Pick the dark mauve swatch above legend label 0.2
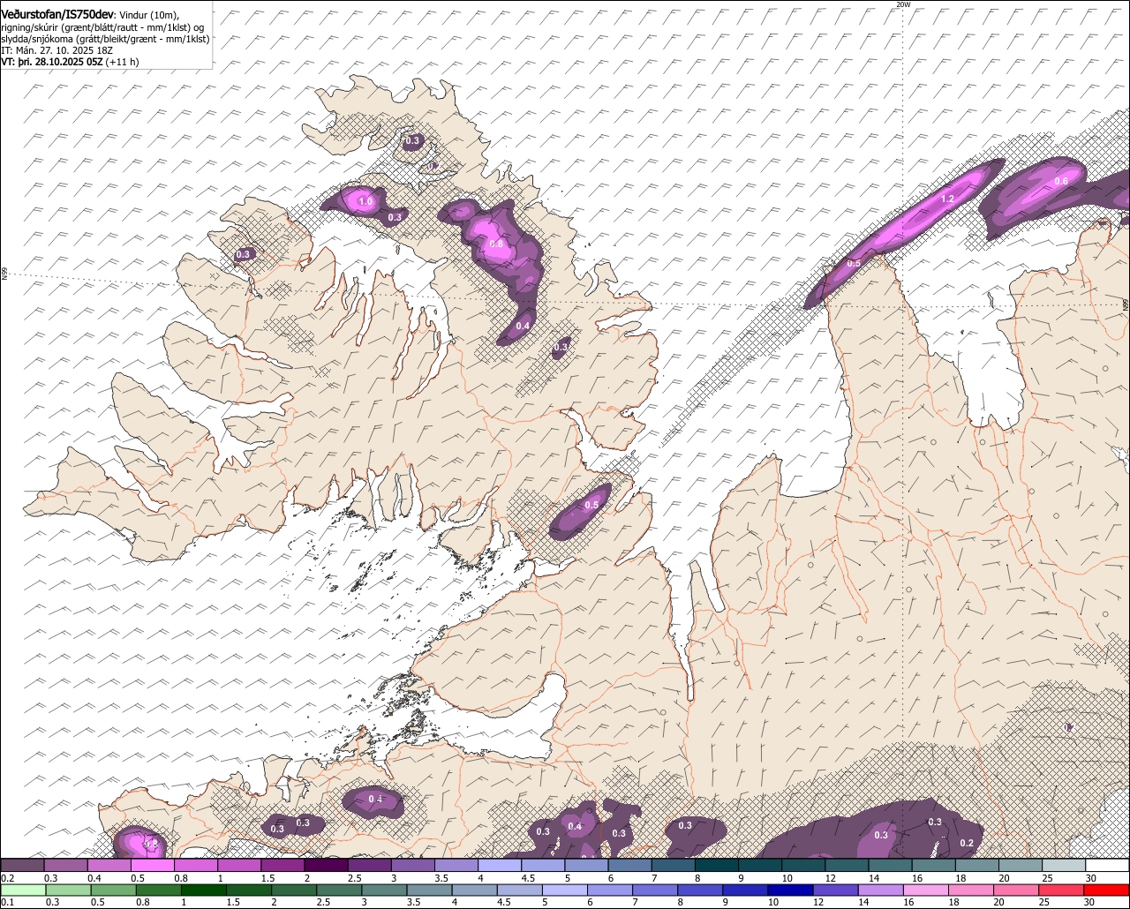 (22, 865)
